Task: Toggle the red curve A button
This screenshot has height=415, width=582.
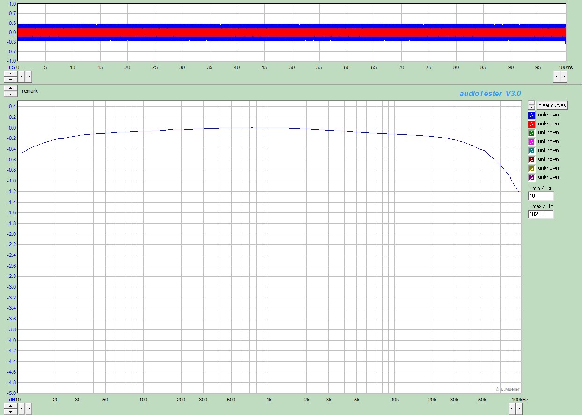Action: [x=531, y=124]
